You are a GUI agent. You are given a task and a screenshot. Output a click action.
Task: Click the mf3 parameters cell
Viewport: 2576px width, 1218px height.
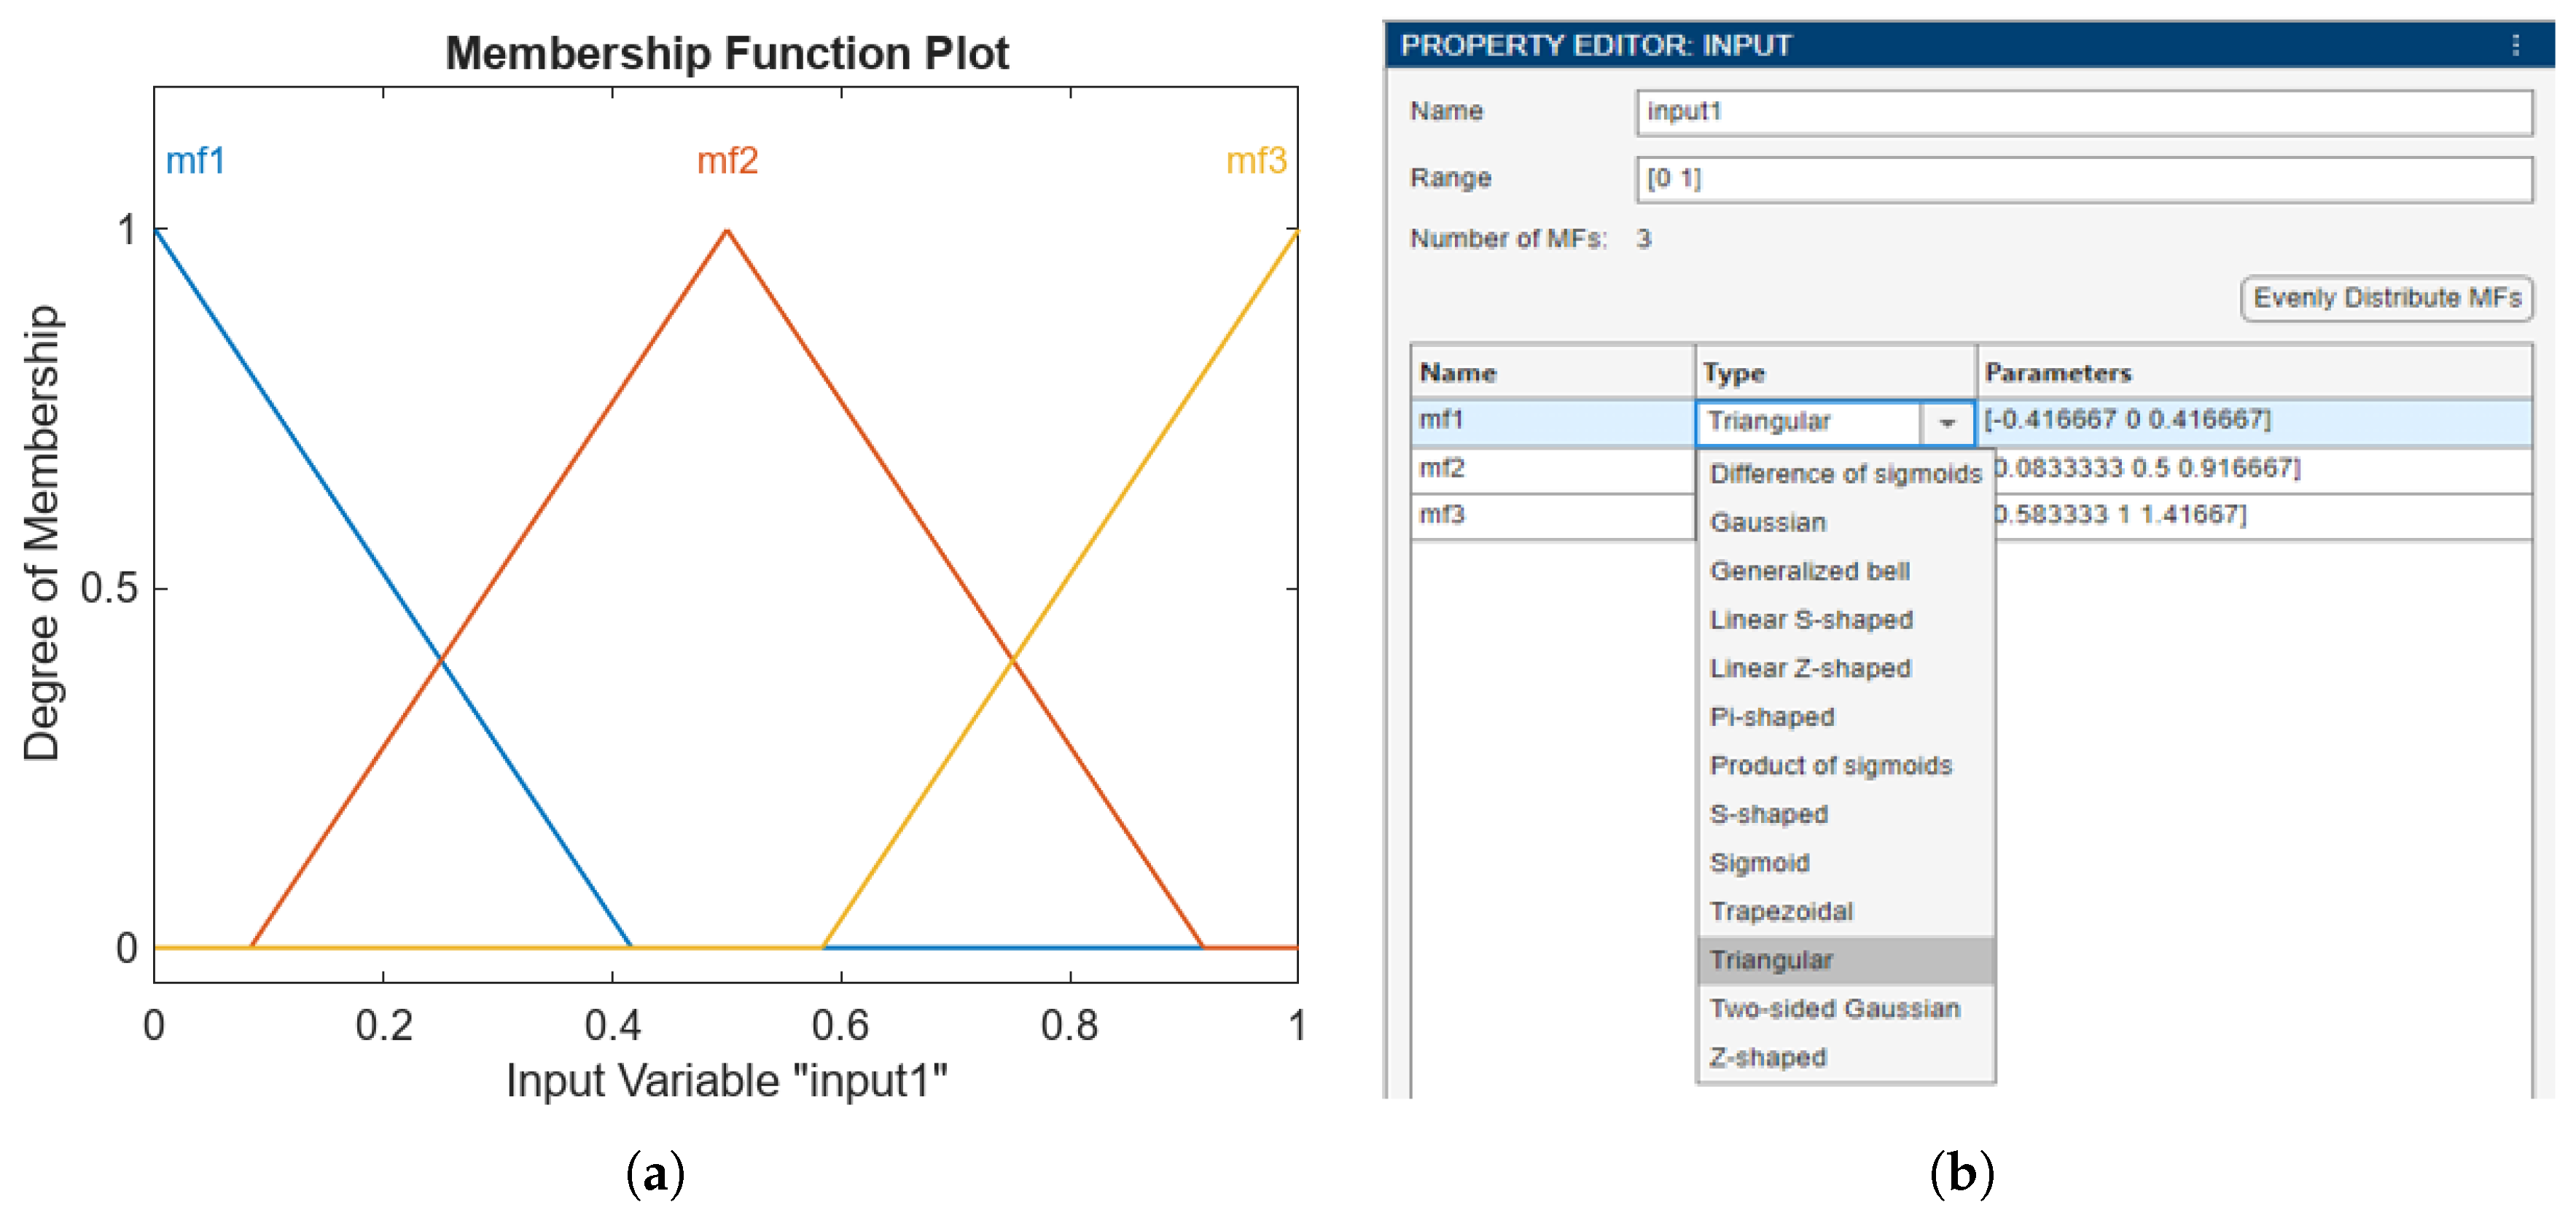(2260, 515)
